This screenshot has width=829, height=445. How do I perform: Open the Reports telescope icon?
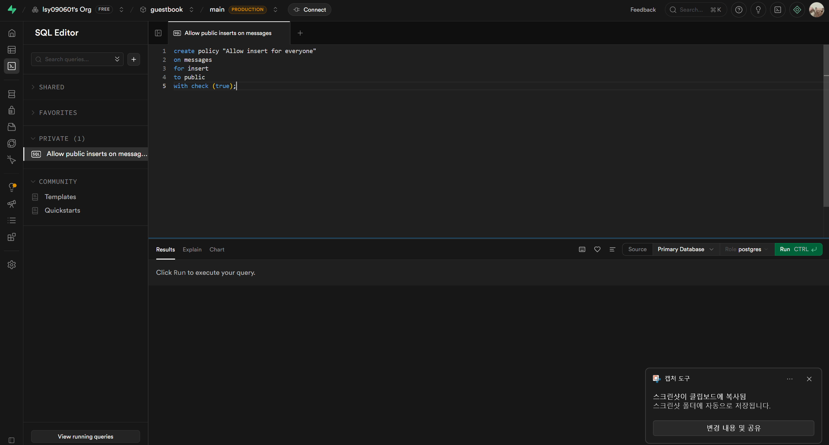click(12, 204)
